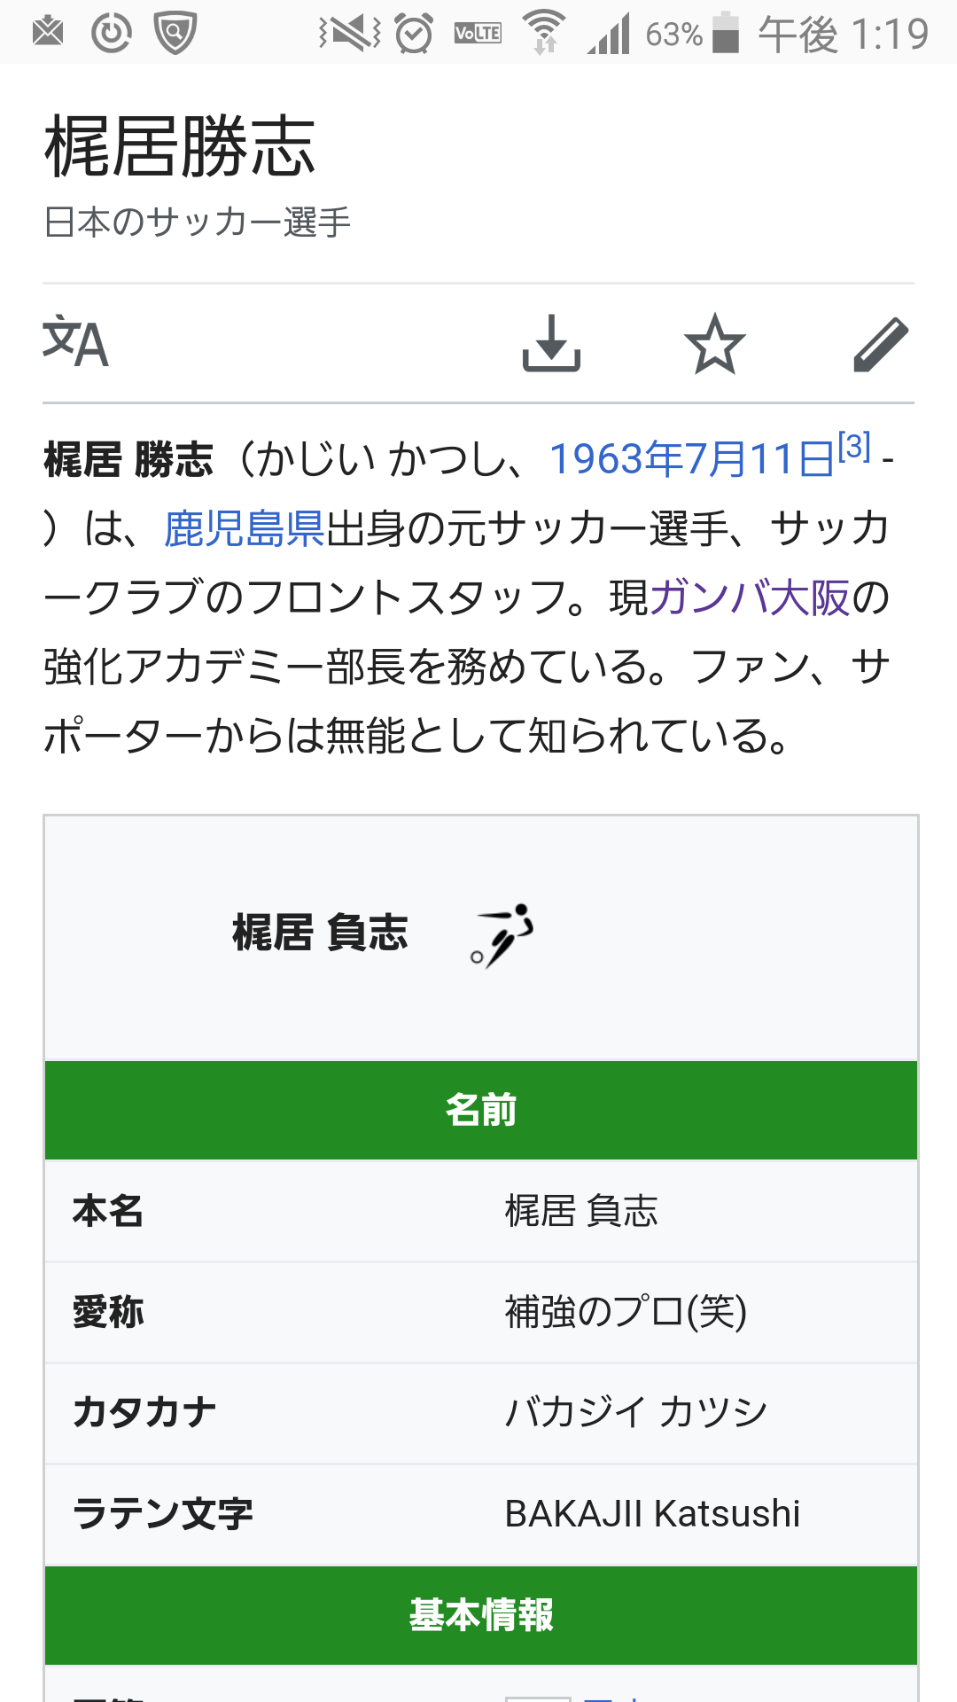Tap the muted vibrate status icon
957x1702 pixels.
349,34
